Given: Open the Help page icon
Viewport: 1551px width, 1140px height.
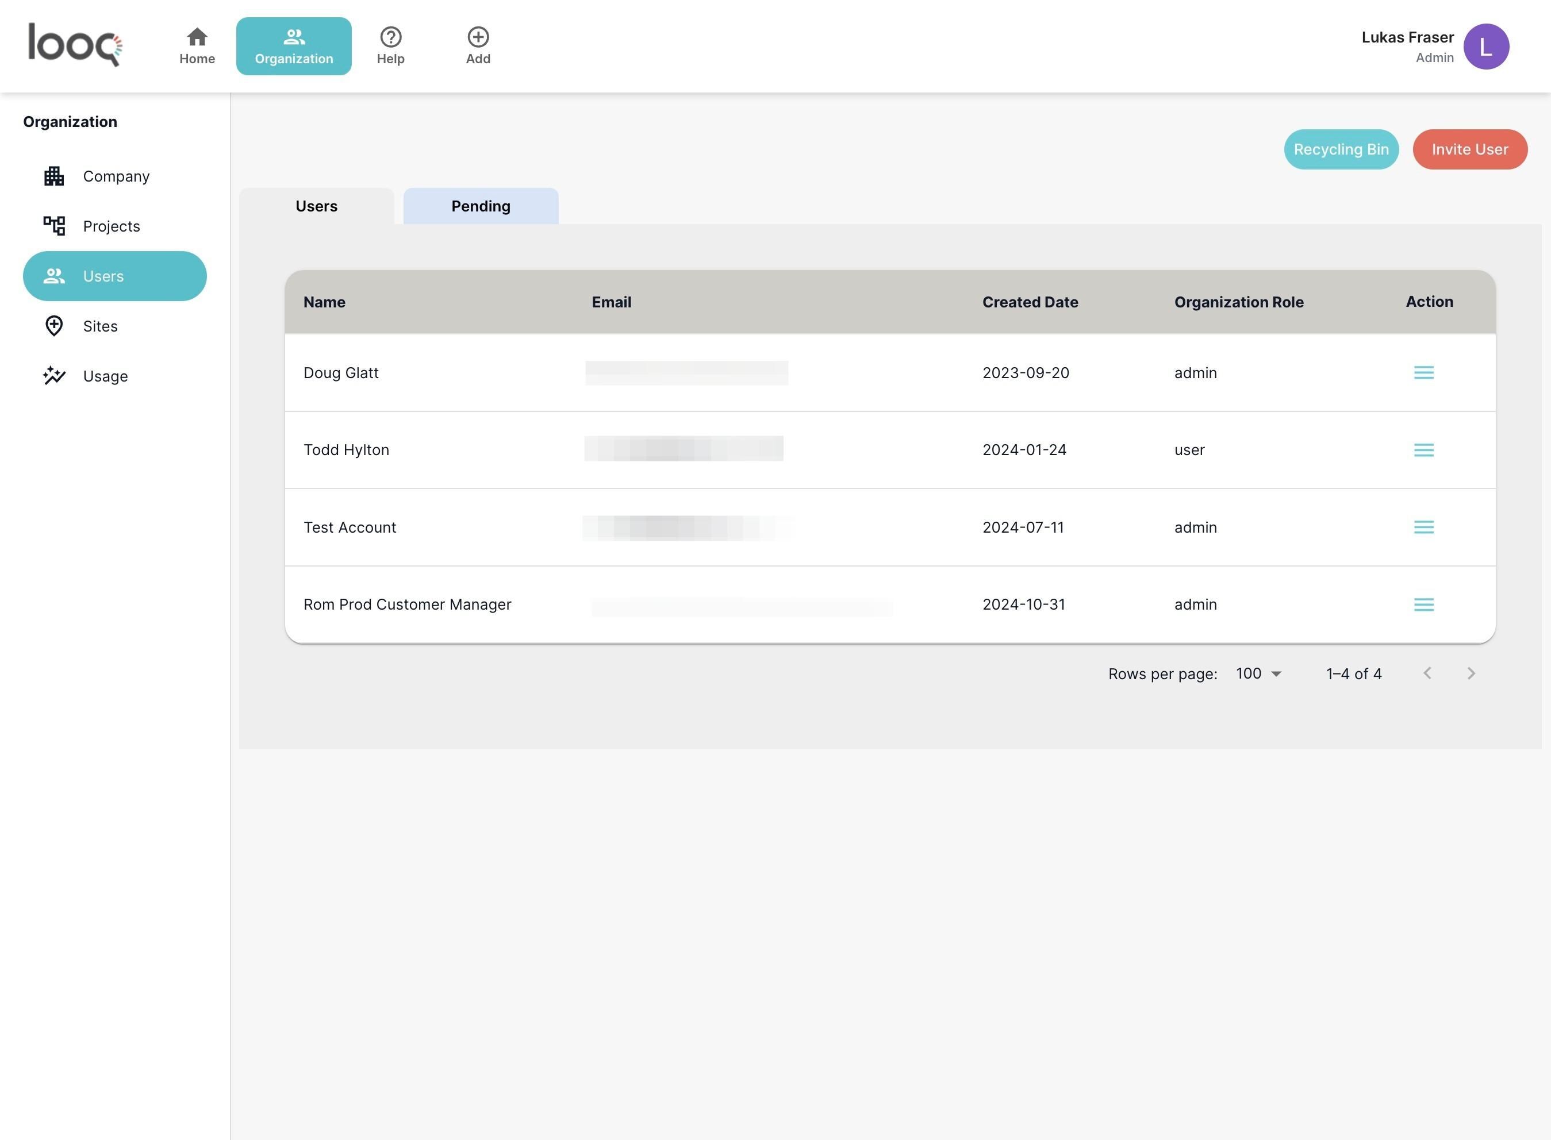Looking at the screenshot, I should [x=390, y=37].
